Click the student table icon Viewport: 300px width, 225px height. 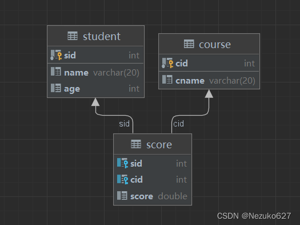pyautogui.click(x=73, y=36)
